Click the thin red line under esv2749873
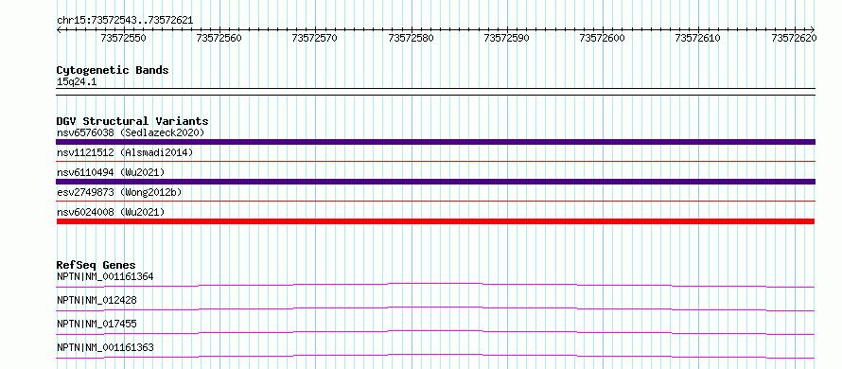 tap(435, 201)
